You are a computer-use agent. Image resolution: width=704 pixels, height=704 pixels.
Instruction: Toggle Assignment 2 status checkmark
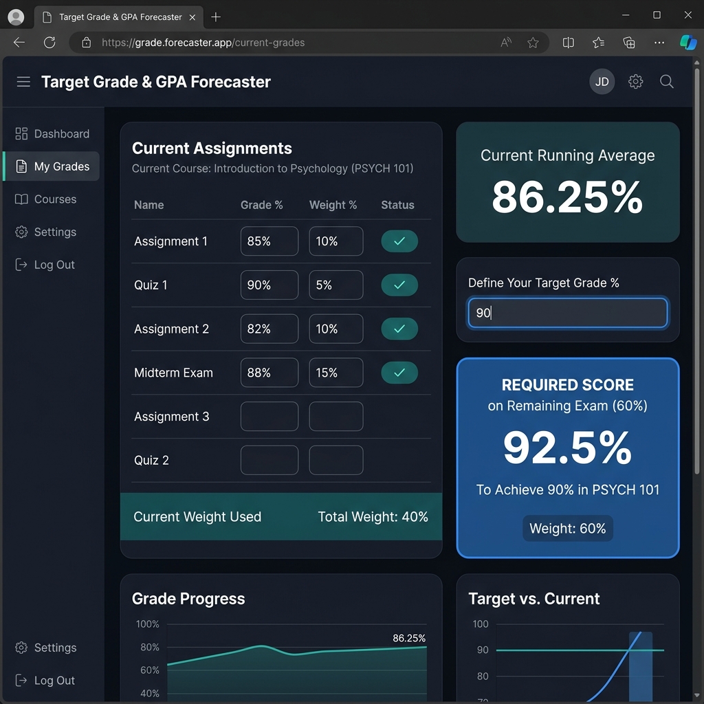tap(399, 329)
